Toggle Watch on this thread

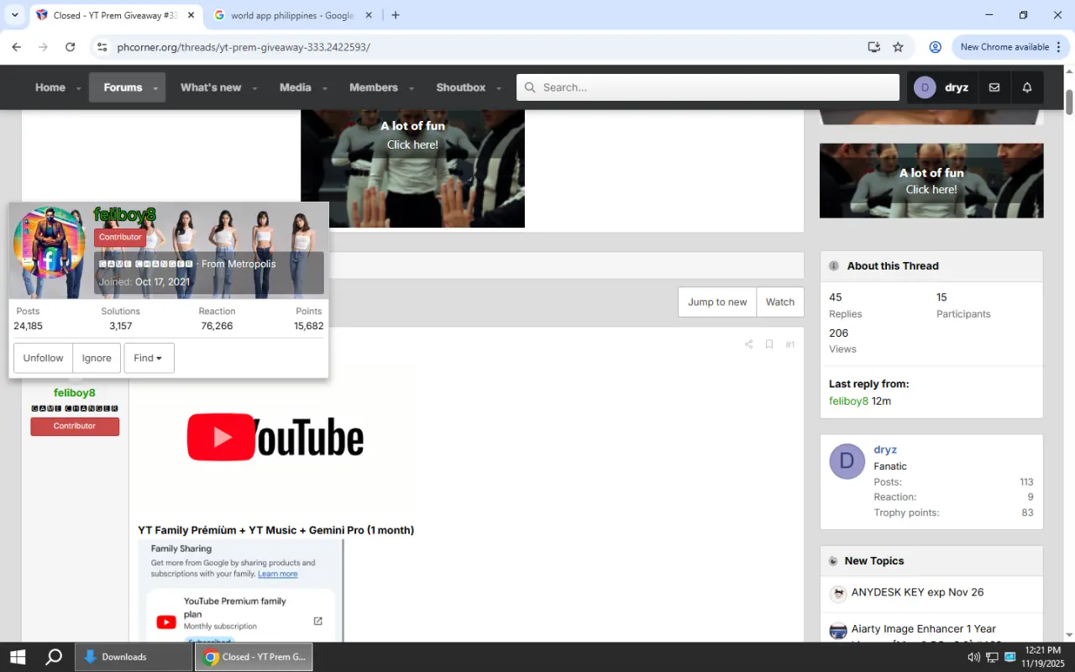point(779,302)
